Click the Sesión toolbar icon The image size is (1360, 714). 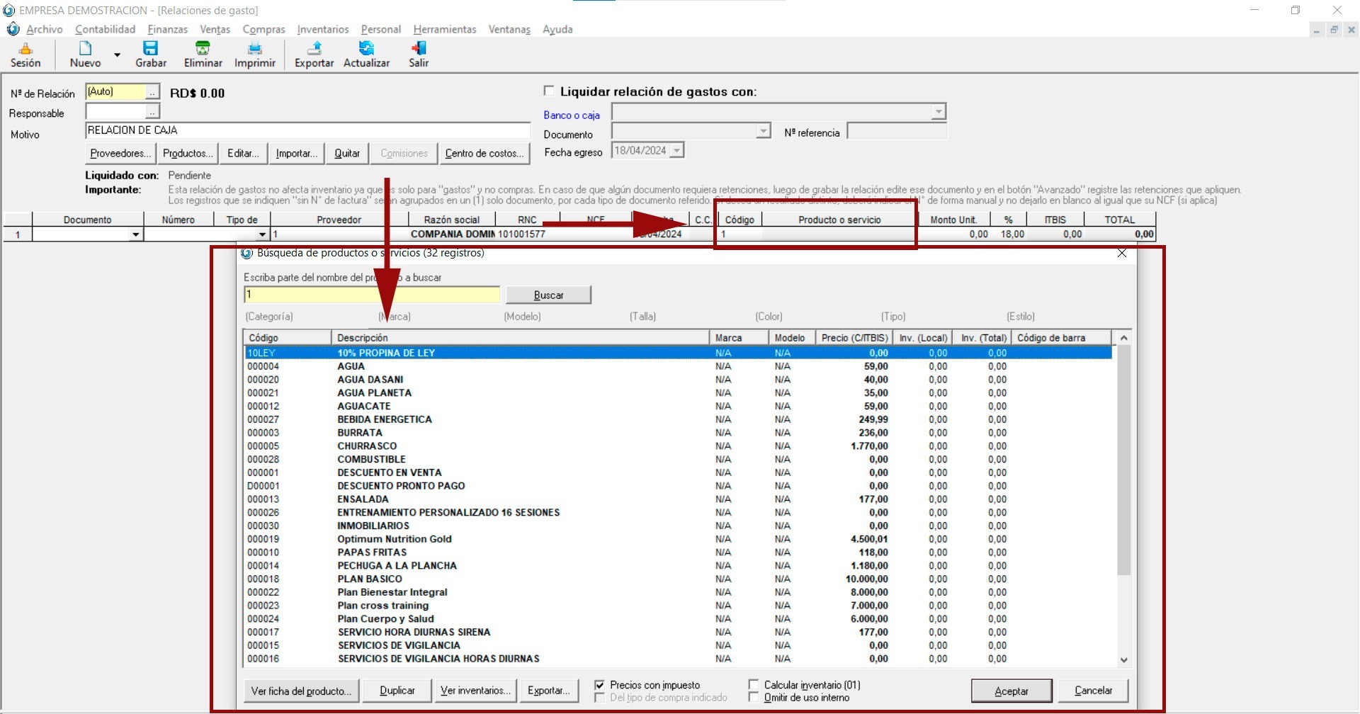[25, 49]
